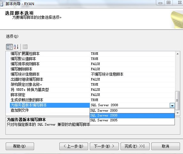The image size is (183, 154).
Task: Sort options alphabetically with A-Z icon
Action: pyautogui.click(x=16, y=47)
